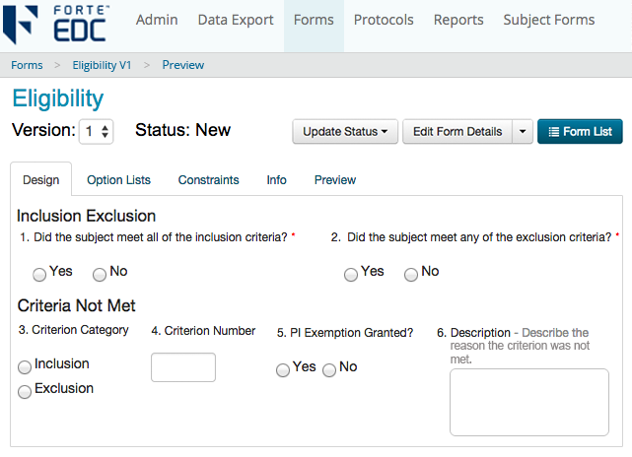Click the Eligibility V1 breadcrumb link

(x=102, y=65)
